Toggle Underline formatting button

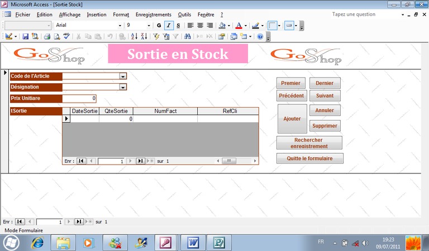[x=178, y=25]
